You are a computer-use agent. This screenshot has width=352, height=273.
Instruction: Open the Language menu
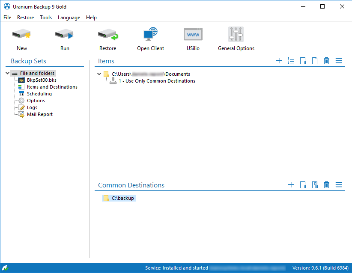69,18
